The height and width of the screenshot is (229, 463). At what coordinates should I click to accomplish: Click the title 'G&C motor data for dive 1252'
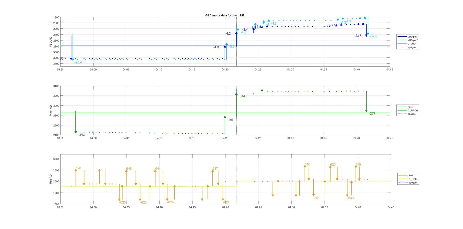pos(225,15)
